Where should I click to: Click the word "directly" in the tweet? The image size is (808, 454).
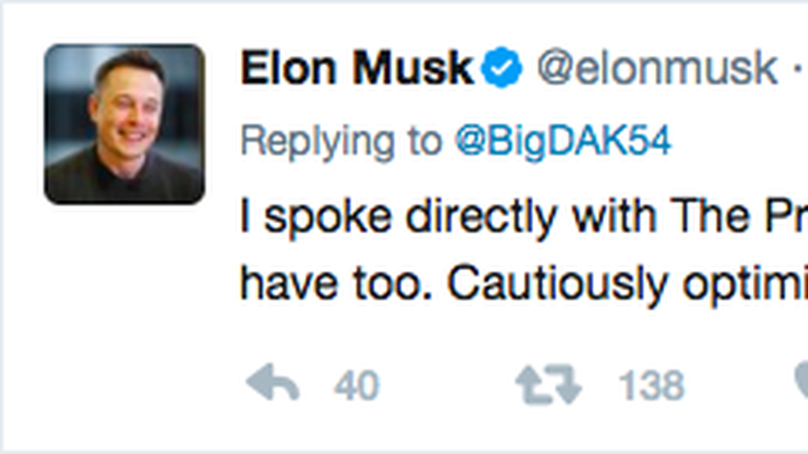pyautogui.click(x=481, y=217)
